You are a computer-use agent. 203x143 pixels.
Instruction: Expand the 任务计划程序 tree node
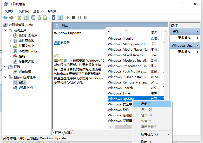pyautogui.click(x=10, y=35)
